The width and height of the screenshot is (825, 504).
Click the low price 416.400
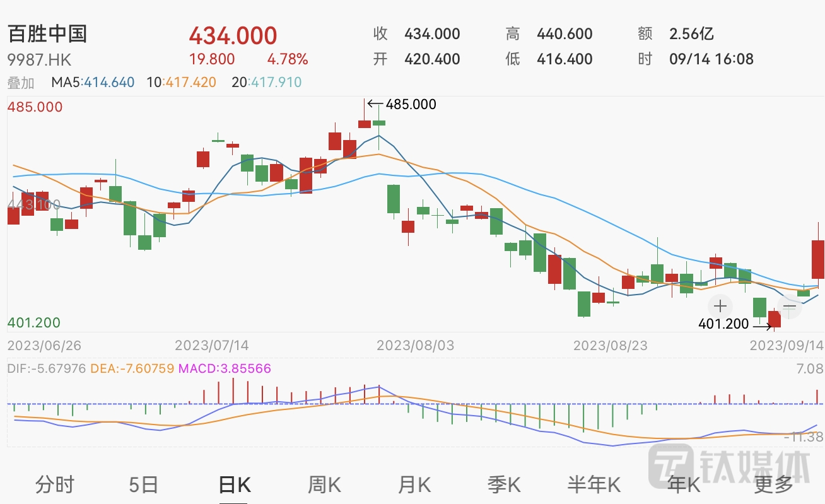point(565,60)
